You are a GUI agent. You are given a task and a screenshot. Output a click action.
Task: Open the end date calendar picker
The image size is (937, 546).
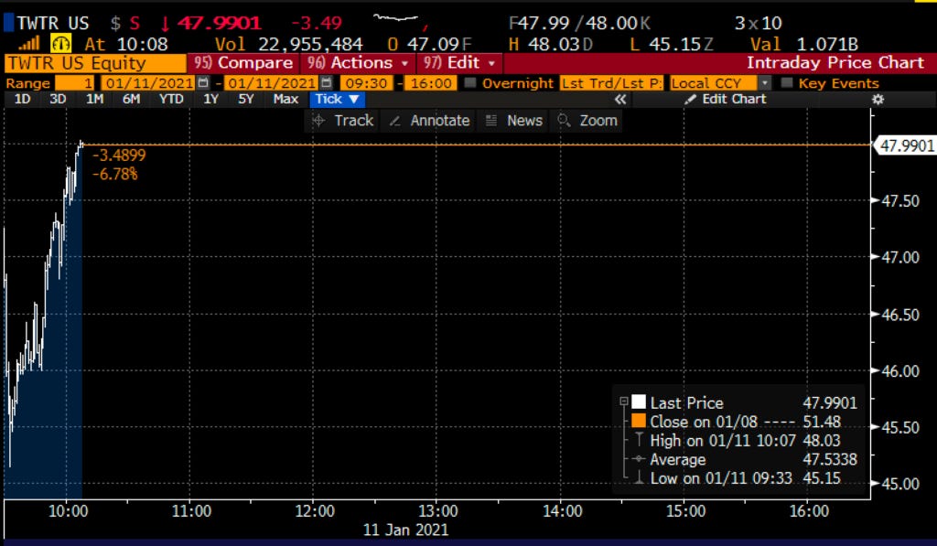(327, 82)
